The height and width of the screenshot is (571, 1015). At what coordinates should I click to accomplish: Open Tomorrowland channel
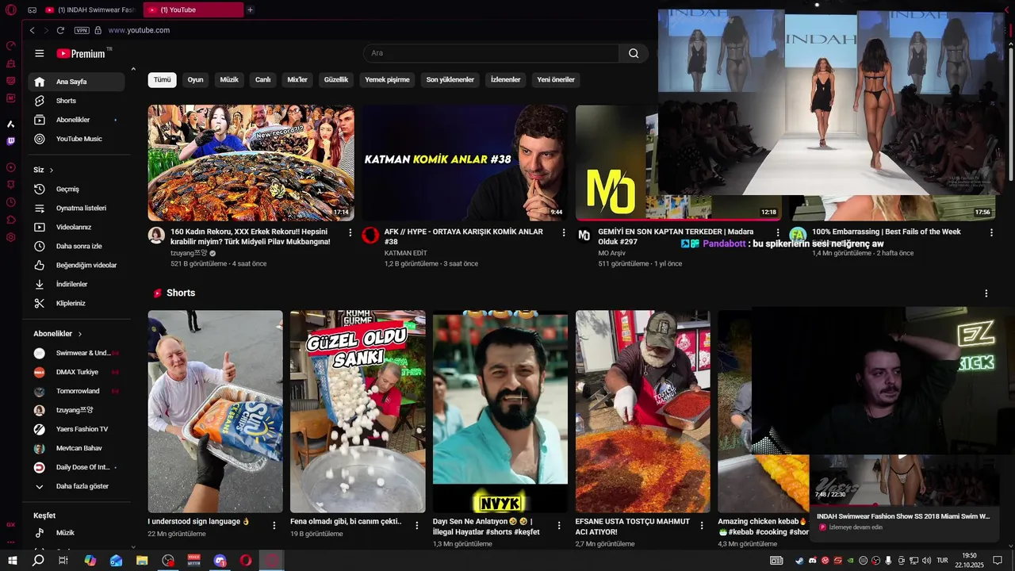76,391
